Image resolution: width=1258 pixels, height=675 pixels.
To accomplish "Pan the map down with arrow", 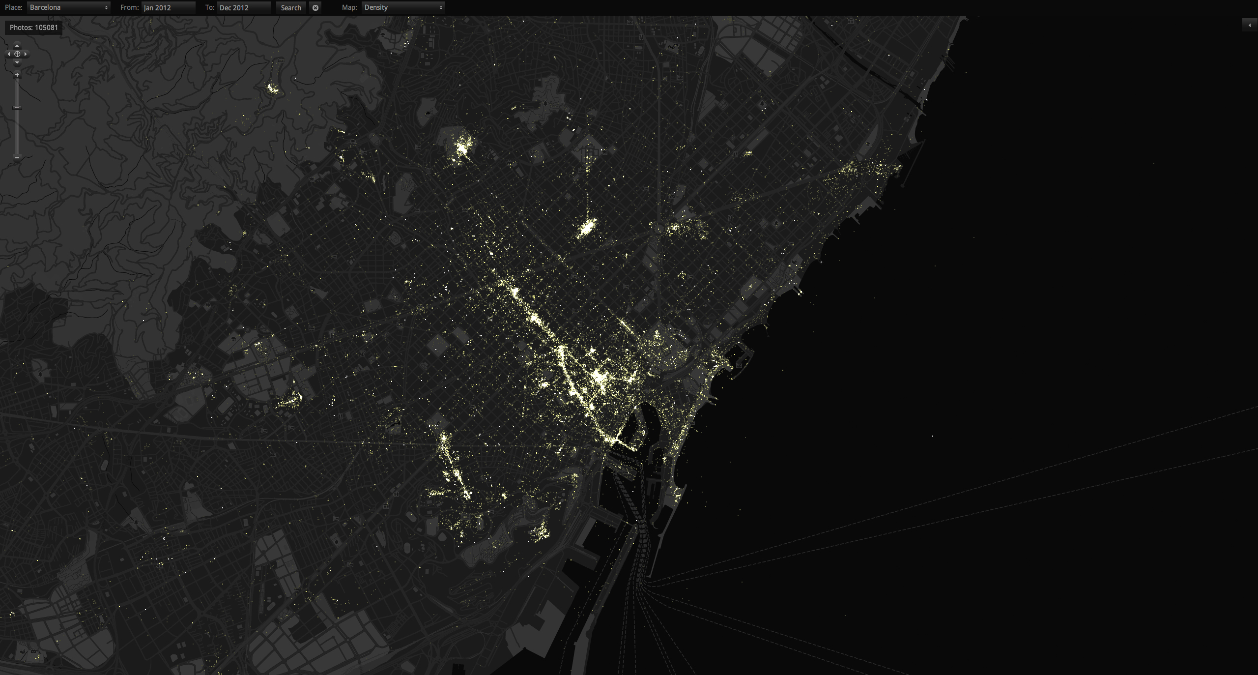I will tap(17, 62).
